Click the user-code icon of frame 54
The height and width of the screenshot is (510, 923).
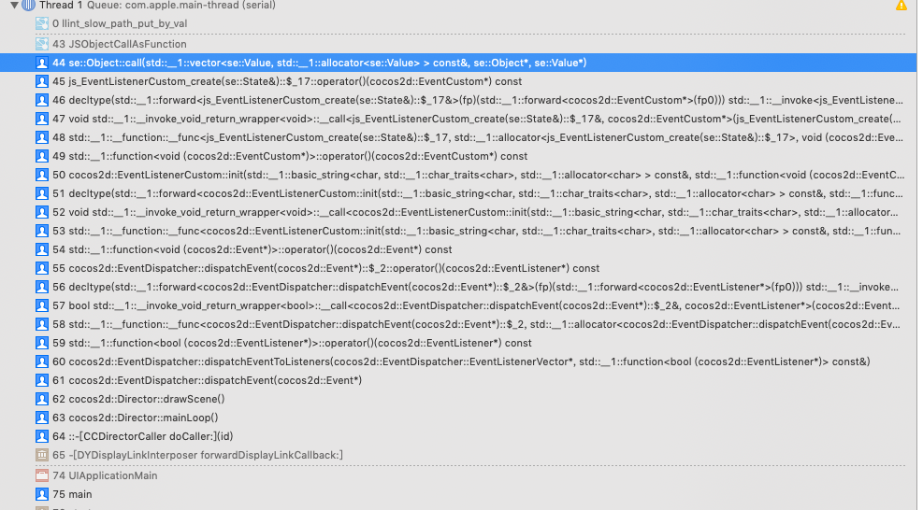coord(42,250)
